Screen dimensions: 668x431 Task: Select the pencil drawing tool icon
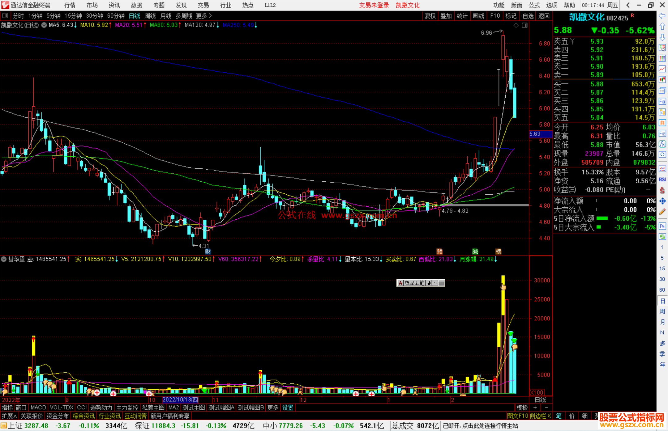(x=662, y=212)
